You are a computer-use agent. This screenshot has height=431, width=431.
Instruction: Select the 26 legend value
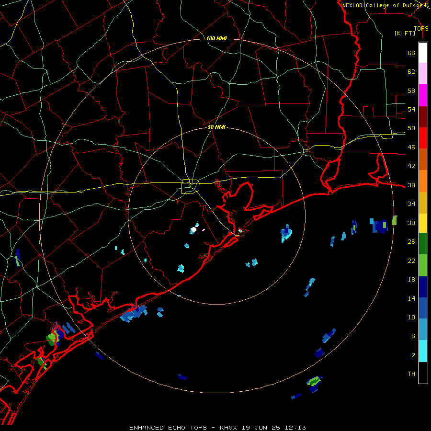click(x=411, y=242)
